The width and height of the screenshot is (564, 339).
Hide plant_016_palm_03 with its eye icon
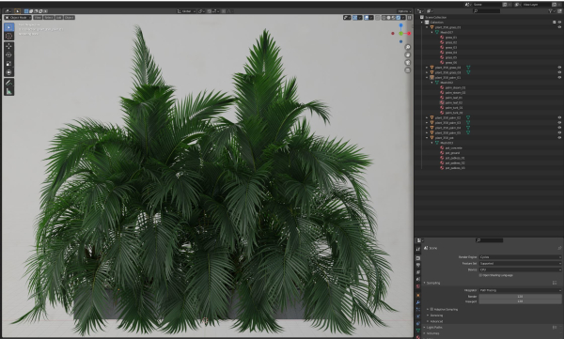pyautogui.click(x=559, y=123)
